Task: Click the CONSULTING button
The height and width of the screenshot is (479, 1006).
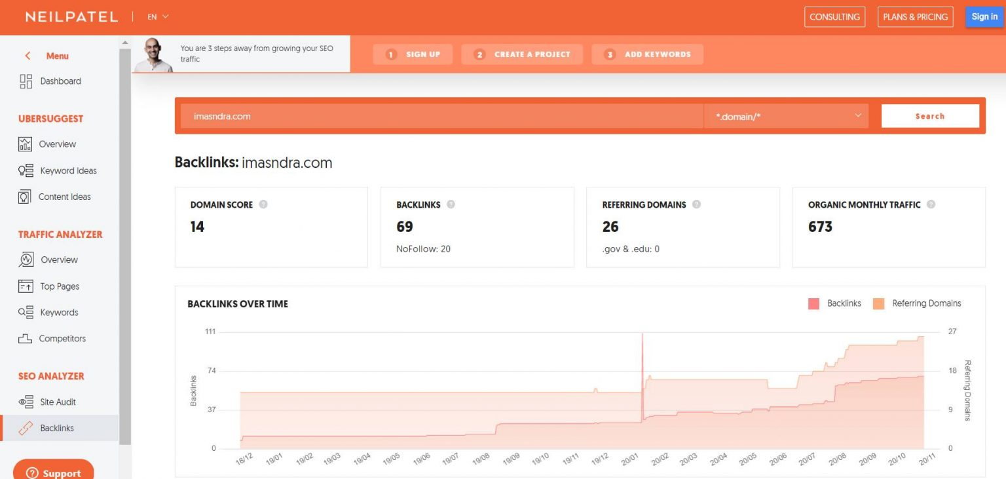Action: [x=834, y=17]
